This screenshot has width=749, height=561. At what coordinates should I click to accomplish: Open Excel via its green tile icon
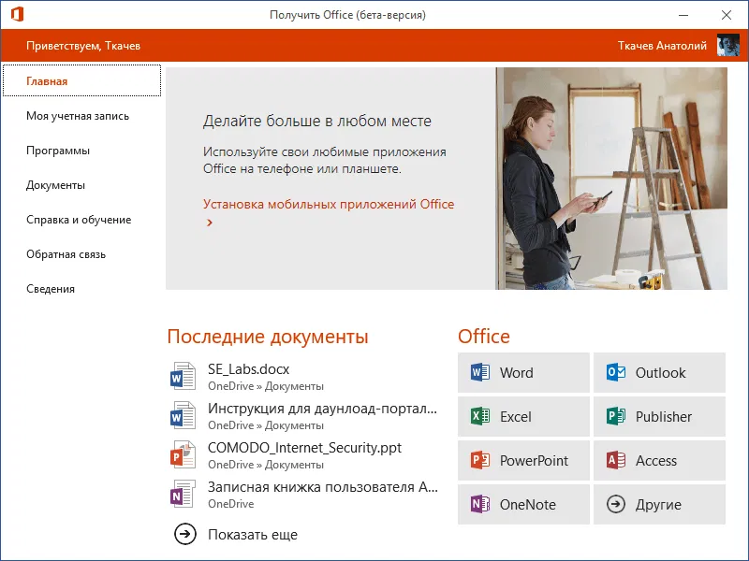click(x=522, y=416)
